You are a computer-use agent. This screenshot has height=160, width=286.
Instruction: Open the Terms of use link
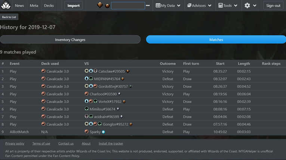click(x=41, y=144)
